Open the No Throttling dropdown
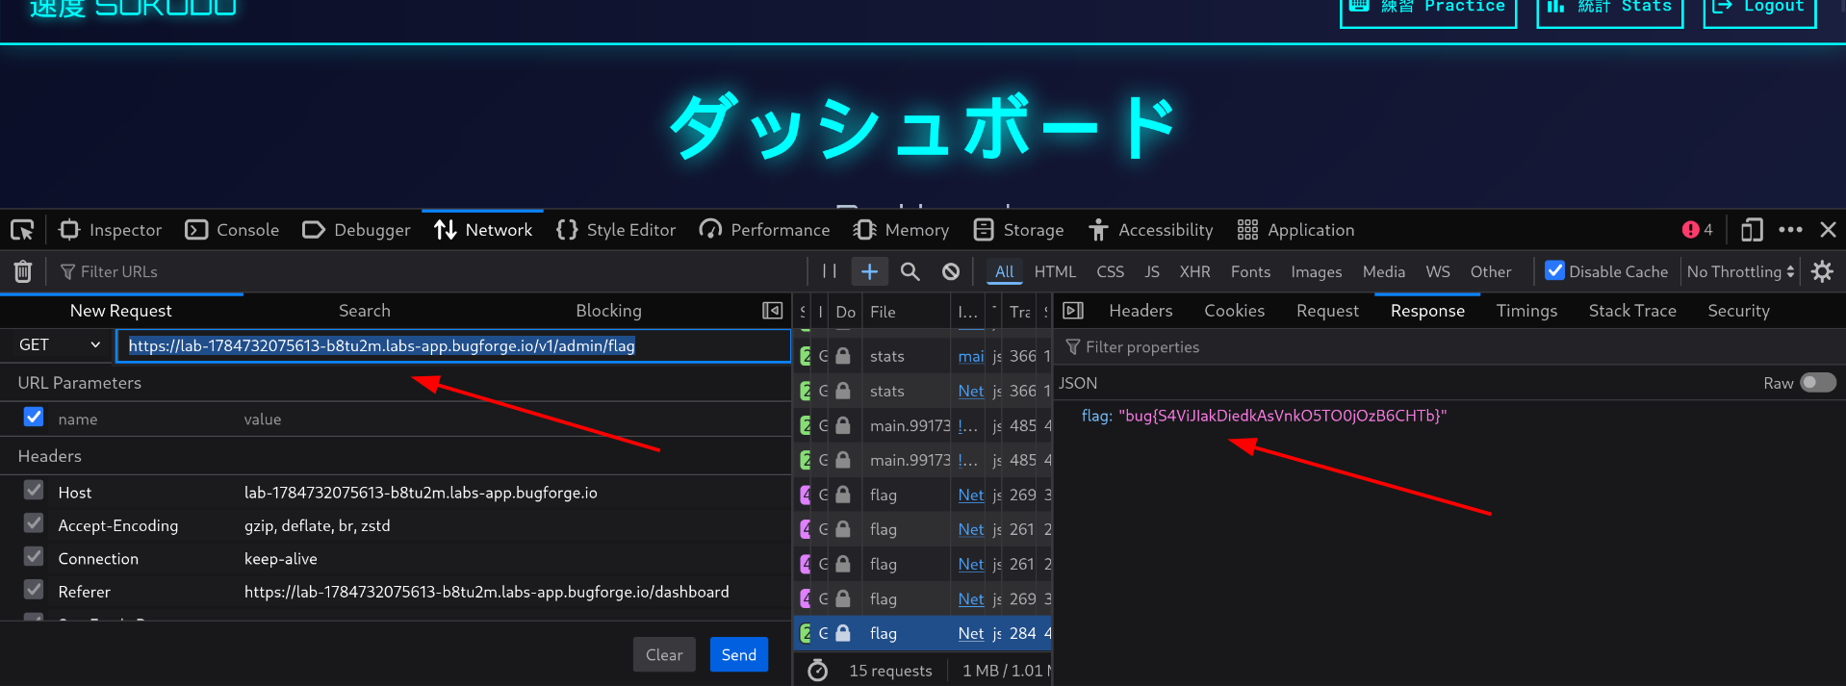 [x=1740, y=271]
